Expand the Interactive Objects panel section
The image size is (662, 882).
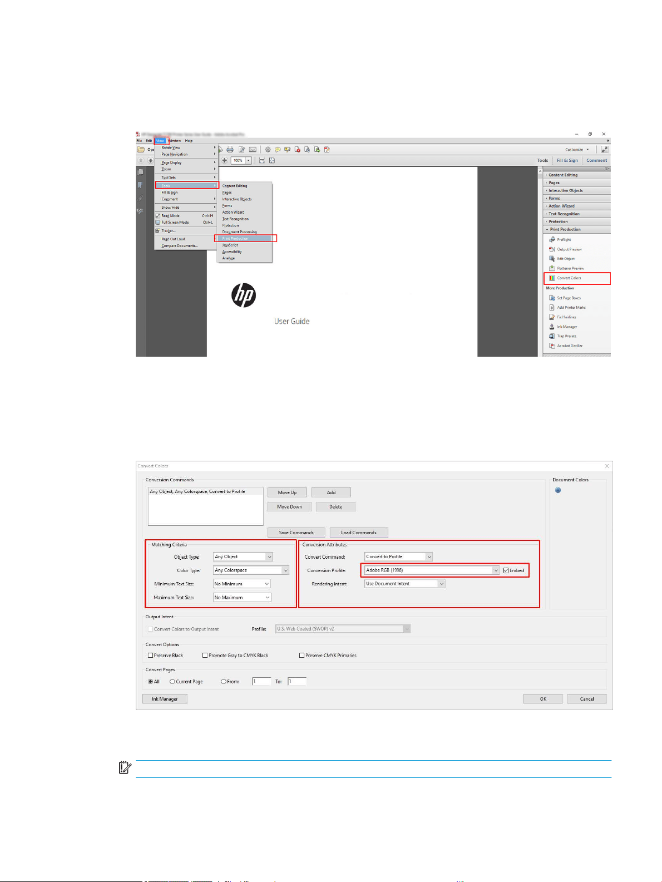[577, 190]
